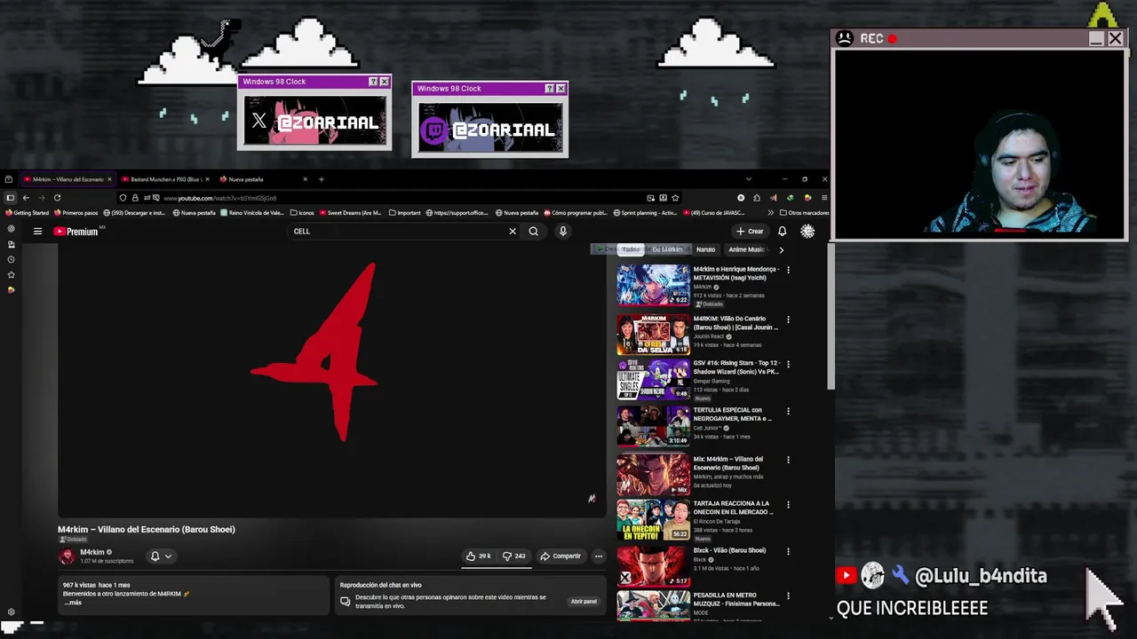This screenshot has width=1137, height=639.
Task: Dislike the video with the thumbs-down 243
Action: [x=514, y=556]
